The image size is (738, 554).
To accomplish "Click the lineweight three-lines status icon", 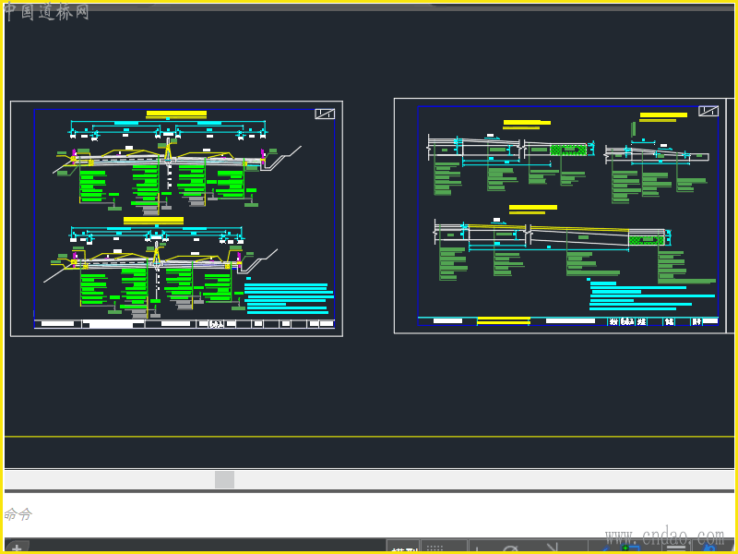I will 676,548.
